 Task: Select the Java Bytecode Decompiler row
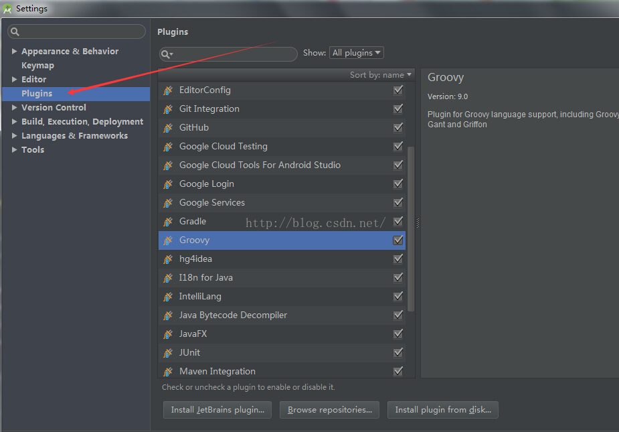282,315
